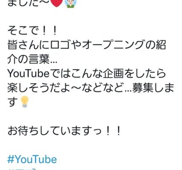The height and width of the screenshot is (170, 182).
Task: Tap the text こんな in the YouTube line
Action: coord(87,74)
